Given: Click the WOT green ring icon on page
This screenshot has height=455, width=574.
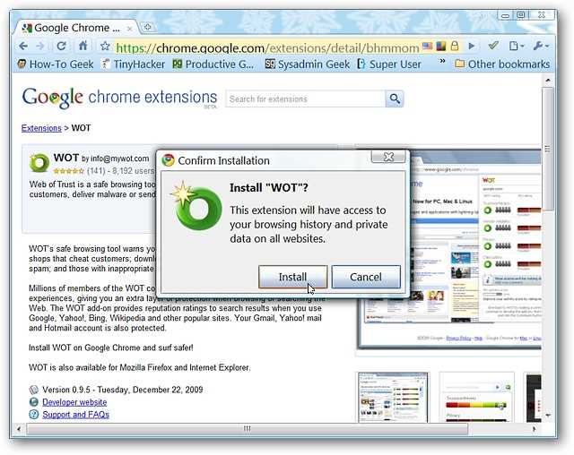Looking at the screenshot, I should (x=39, y=163).
